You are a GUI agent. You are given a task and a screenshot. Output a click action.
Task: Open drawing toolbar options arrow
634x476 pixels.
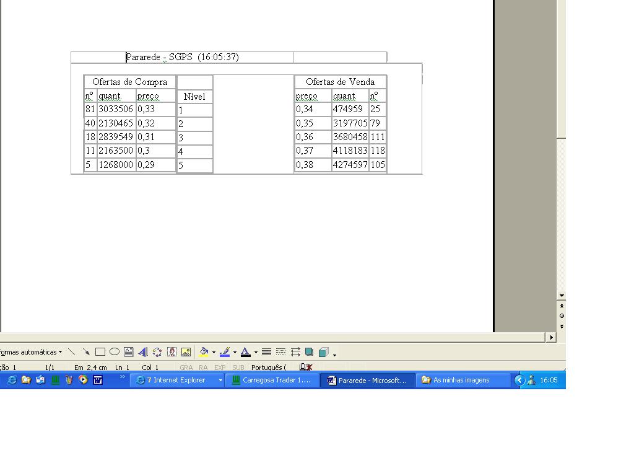coord(334,355)
